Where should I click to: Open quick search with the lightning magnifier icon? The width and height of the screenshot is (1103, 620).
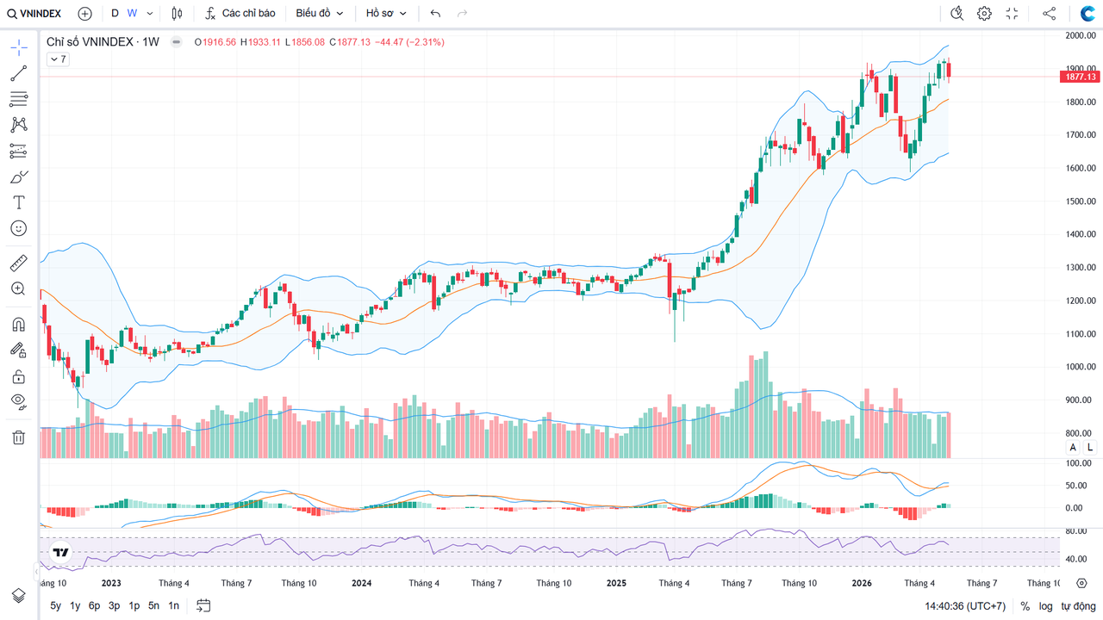[957, 14]
